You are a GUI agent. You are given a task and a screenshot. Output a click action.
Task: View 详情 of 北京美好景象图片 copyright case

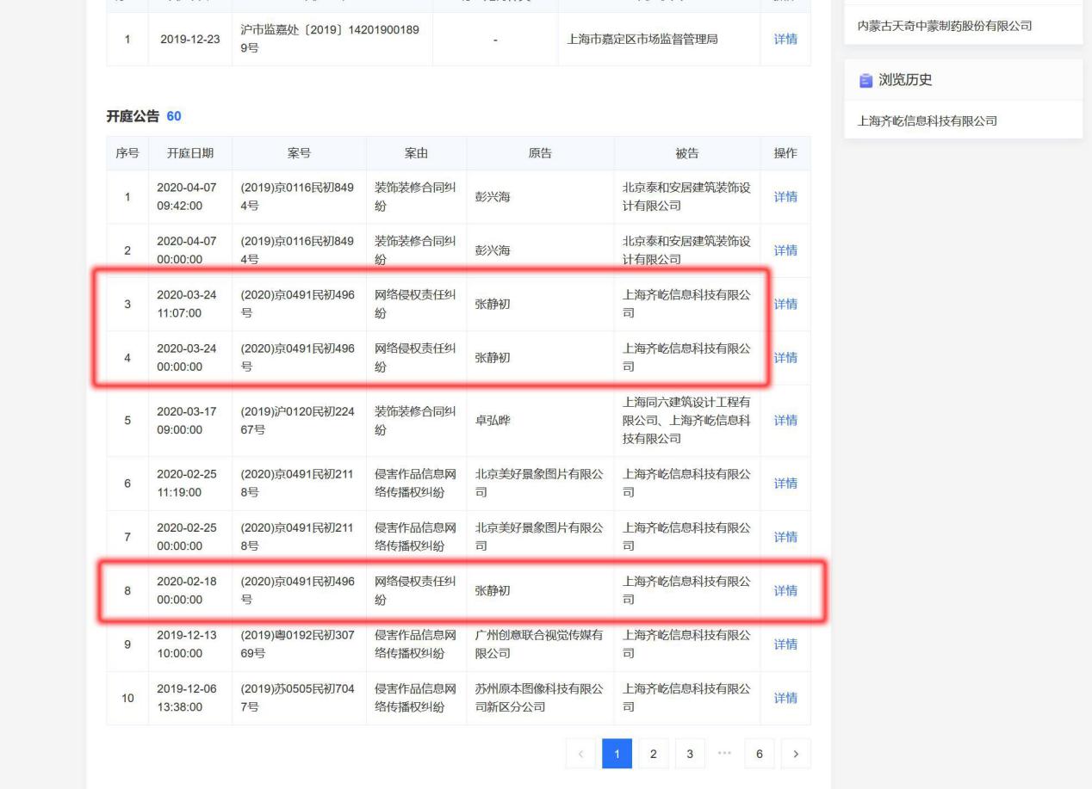[x=785, y=483]
